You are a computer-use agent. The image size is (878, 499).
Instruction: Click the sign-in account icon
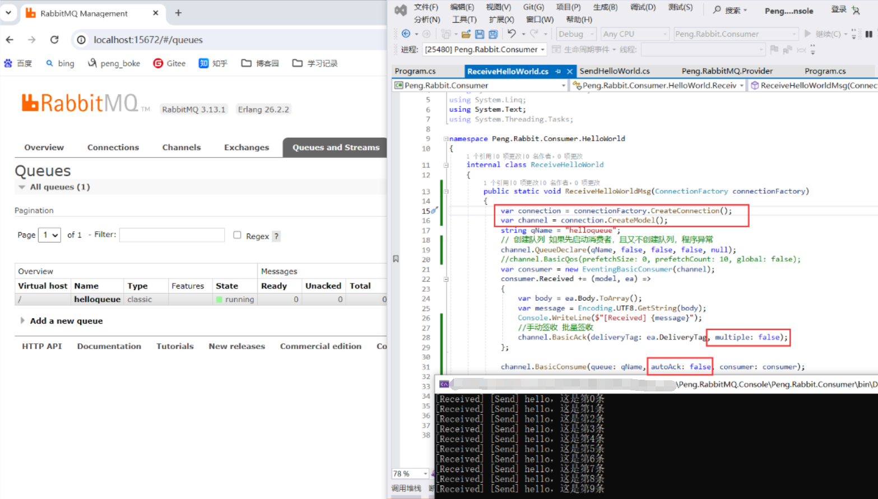pyautogui.click(x=856, y=10)
